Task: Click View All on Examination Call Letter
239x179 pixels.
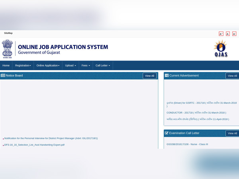Action: [x=232, y=133]
